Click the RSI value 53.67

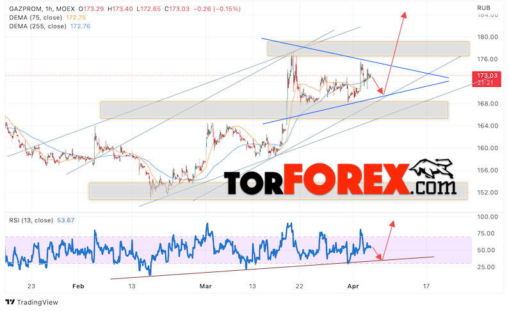point(65,220)
